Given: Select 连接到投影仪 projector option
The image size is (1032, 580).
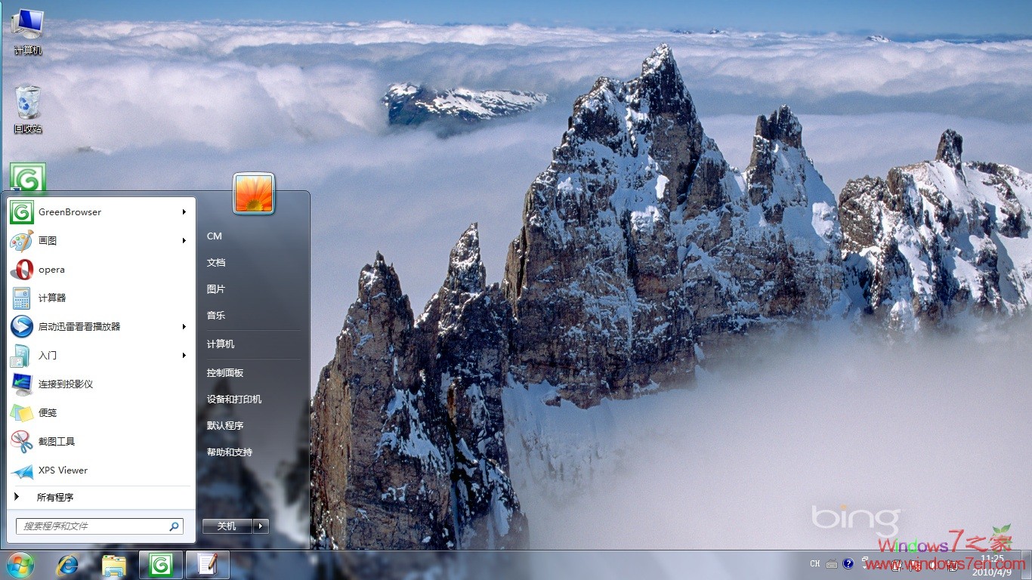Looking at the screenshot, I should (x=100, y=384).
